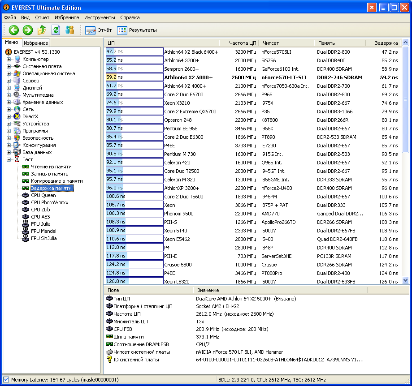Select the Мультимедиа speaker icon
The height and width of the screenshot is (386, 412).
coord(17,95)
